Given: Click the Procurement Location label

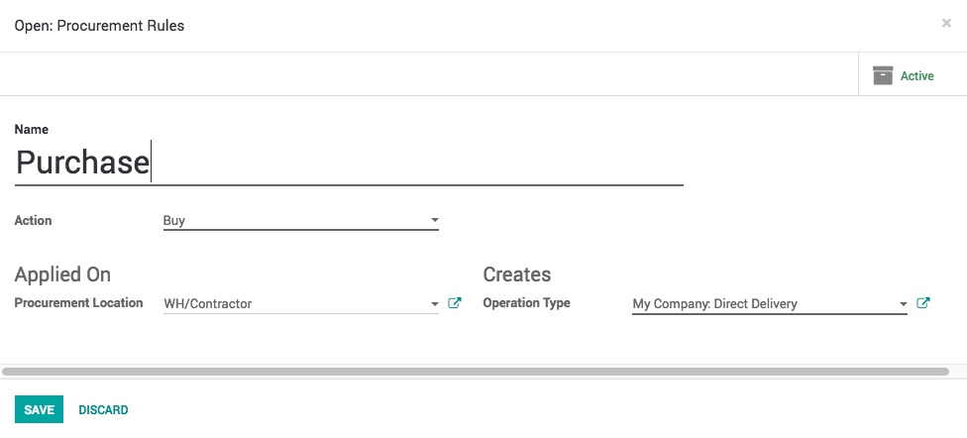Looking at the screenshot, I should (78, 303).
